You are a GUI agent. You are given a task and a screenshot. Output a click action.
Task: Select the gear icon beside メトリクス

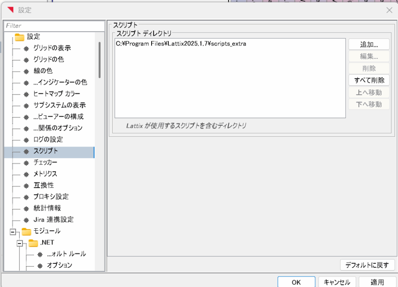26,174
